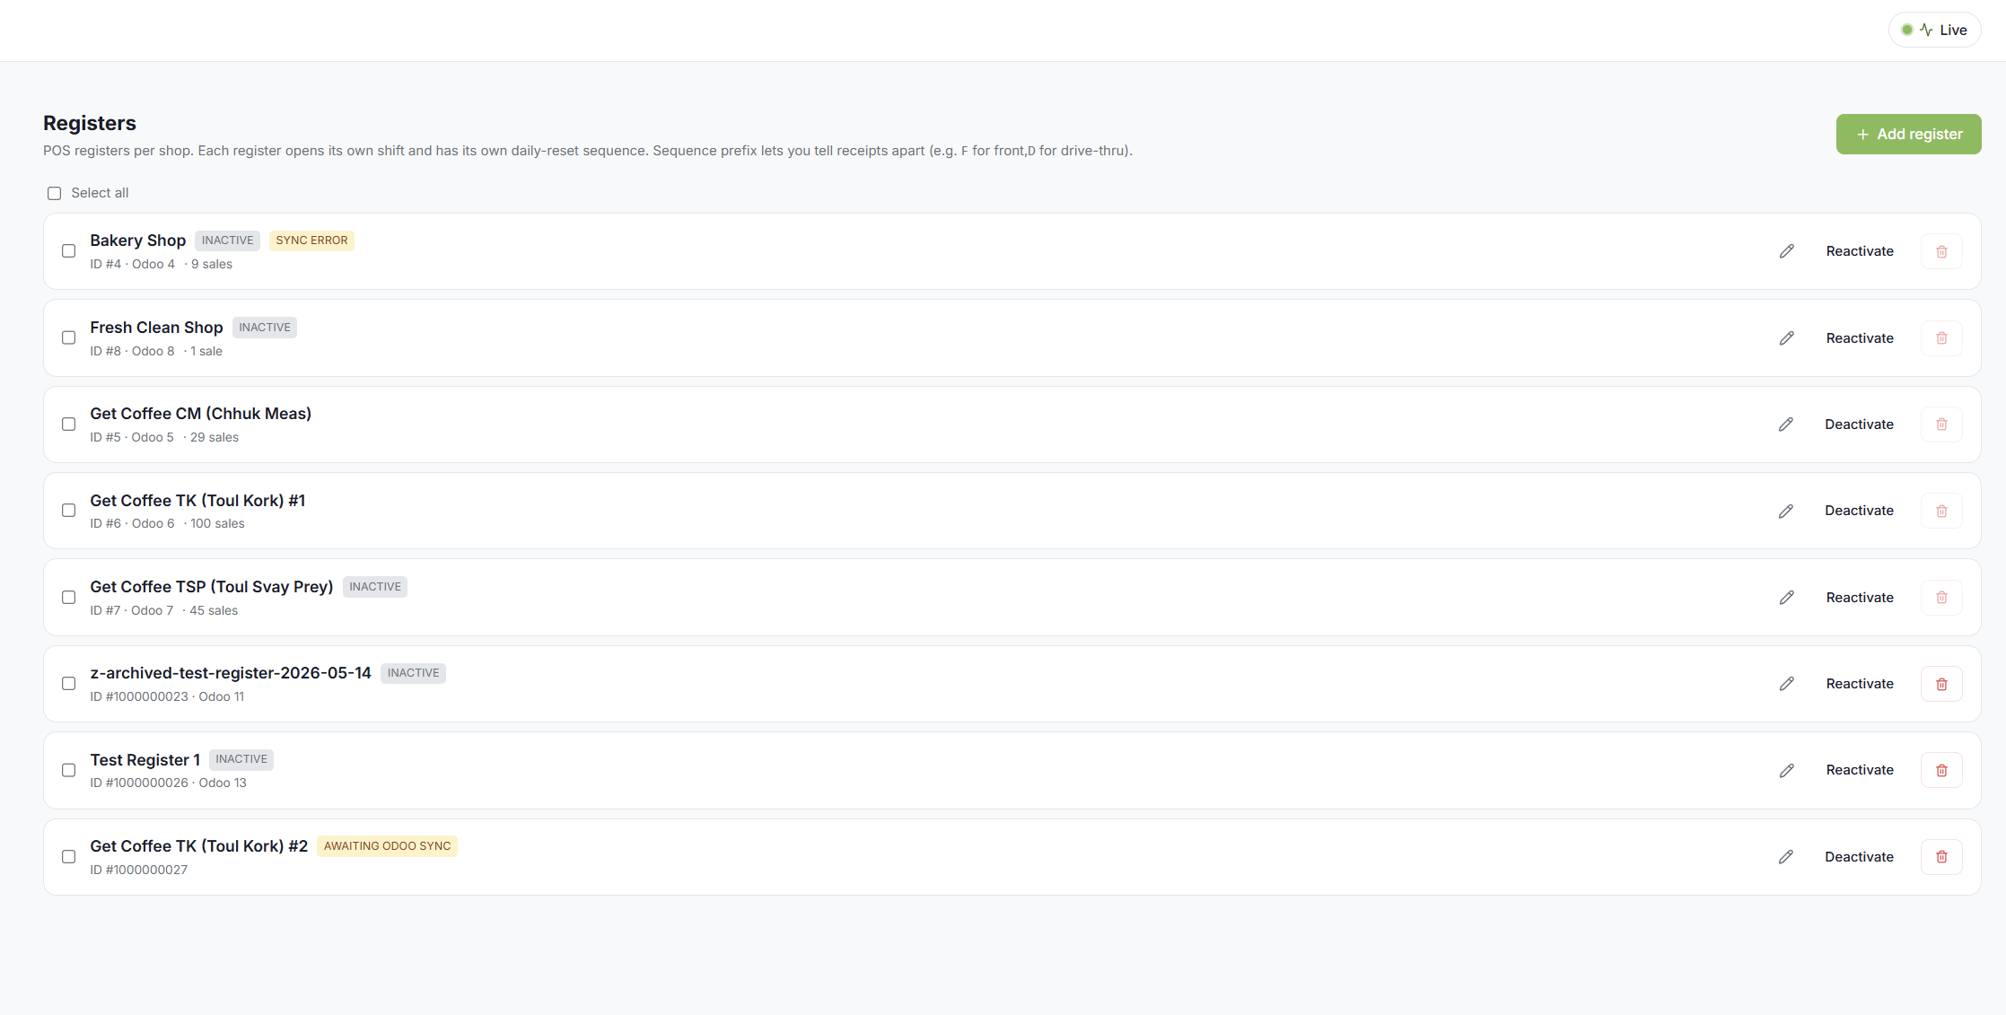Click 'ID #7 · Odoo 7 · 45 sales' text
Screen dimensions: 2006x1015
tap(163, 610)
